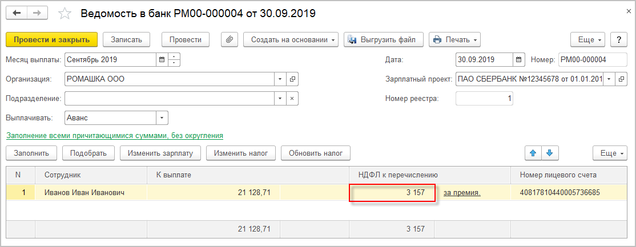This screenshot has height=247, width=636.
Task: Add document to favorites with star
Action: pyautogui.click(x=65, y=14)
